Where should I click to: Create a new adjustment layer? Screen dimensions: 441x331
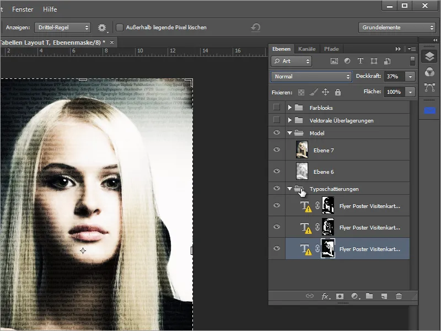tap(356, 296)
